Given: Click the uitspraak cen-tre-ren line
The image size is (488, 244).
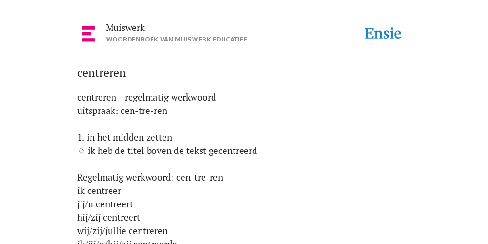Looking at the screenshot, I should tap(122, 111).
